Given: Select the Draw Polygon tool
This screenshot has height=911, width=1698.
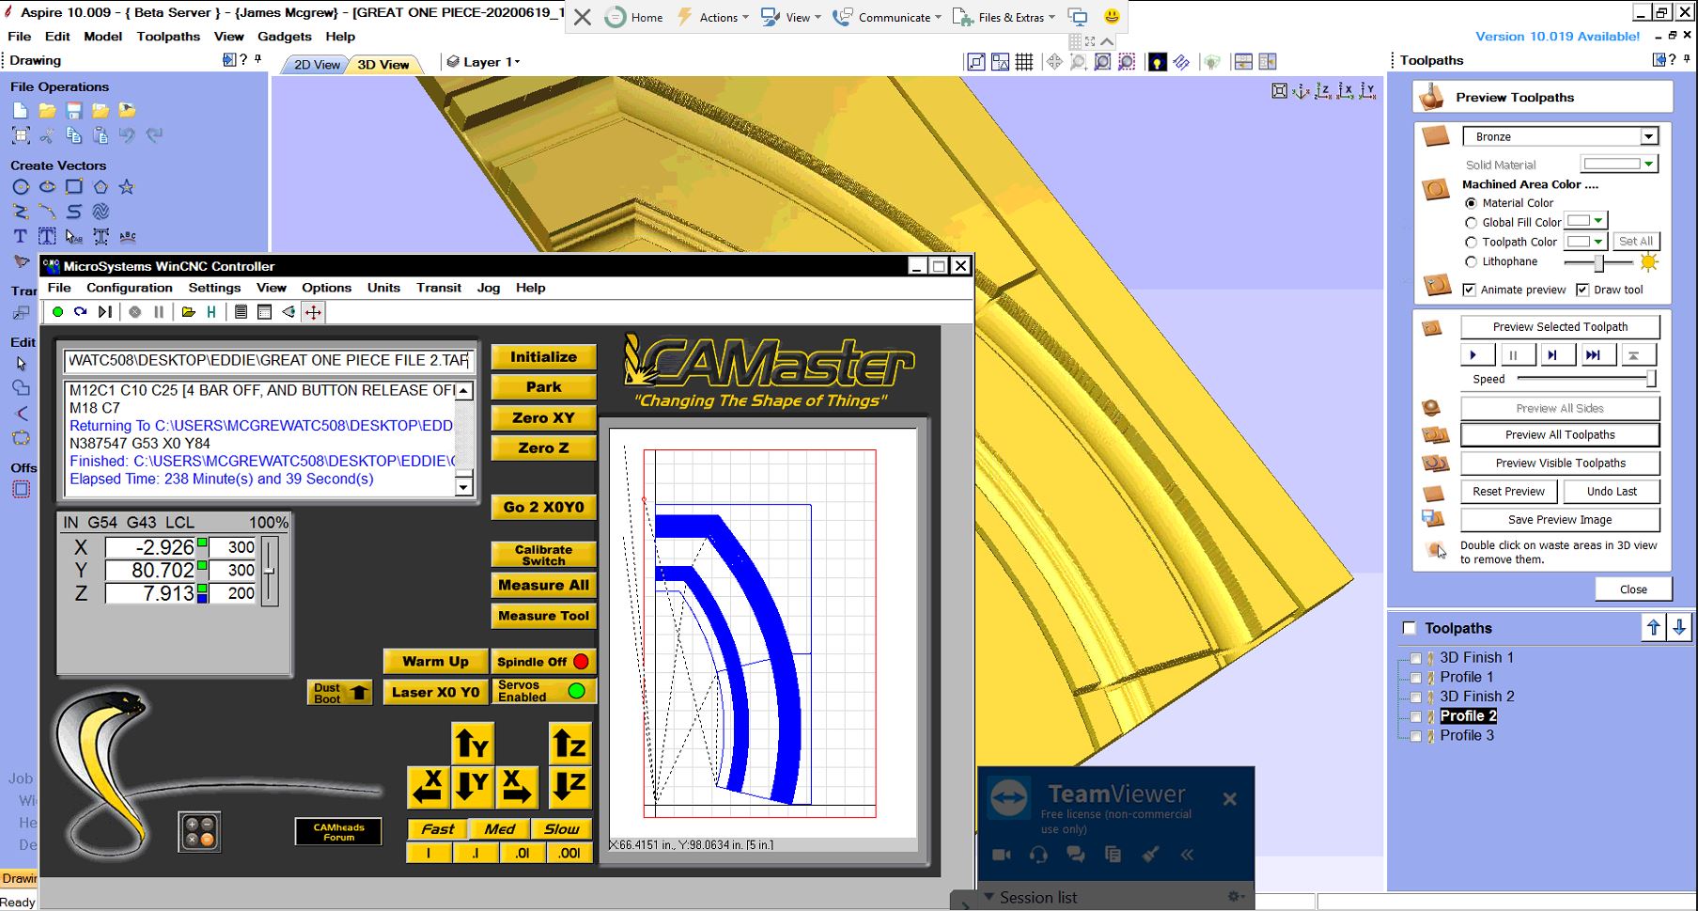Looking at the screenshot, I should [101, 186].
